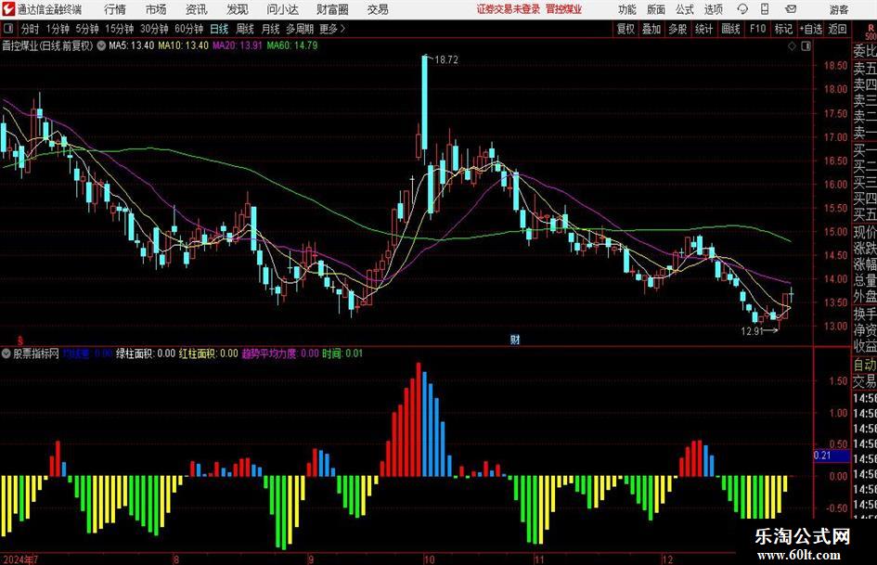
Task: Toggle side panel icon beside diamond
Action: 806,46
